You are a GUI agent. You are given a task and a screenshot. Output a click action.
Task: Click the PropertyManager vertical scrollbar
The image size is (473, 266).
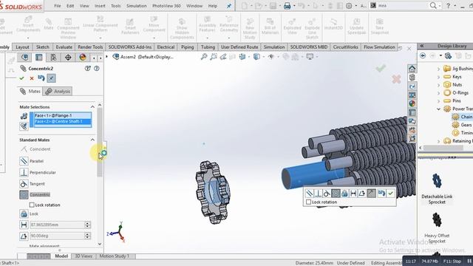coord(100,143)
